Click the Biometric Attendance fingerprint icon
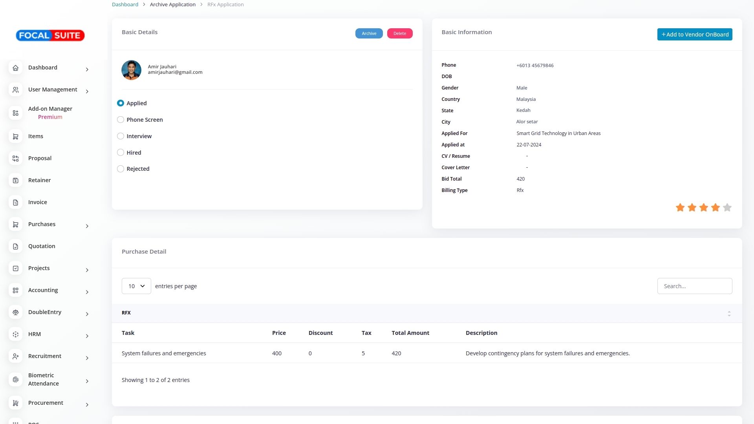The height and width of the screenshot is (424, 754). click(x=15, y=380)
